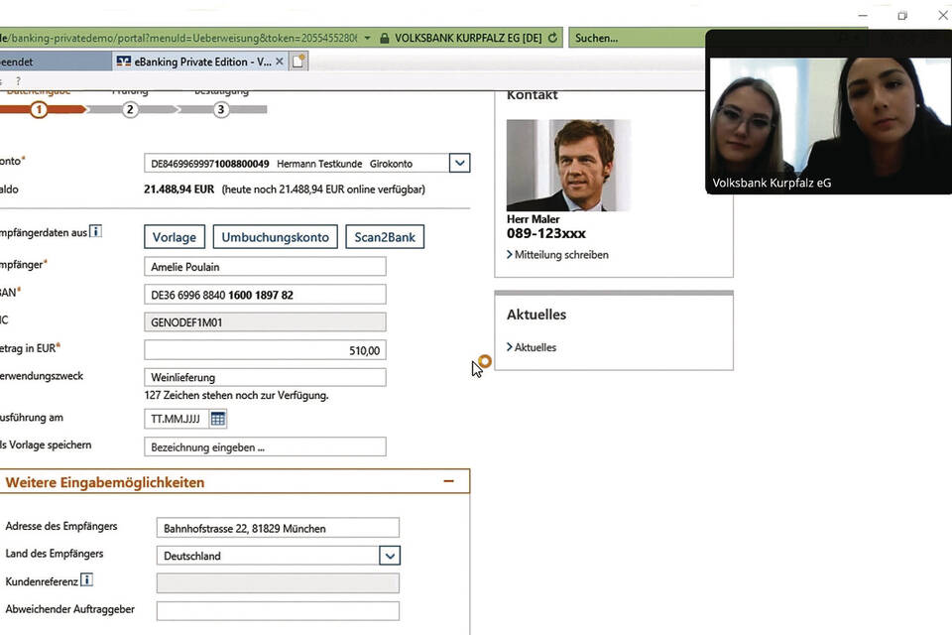952x635 pixels.
Task: Open the calendar date picker icon
Action: tap(218, 419)
